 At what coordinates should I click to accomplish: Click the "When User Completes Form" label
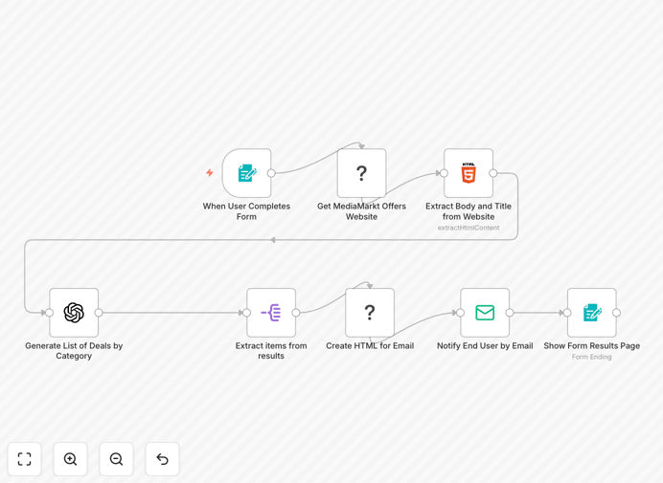[x=246, y=211]
